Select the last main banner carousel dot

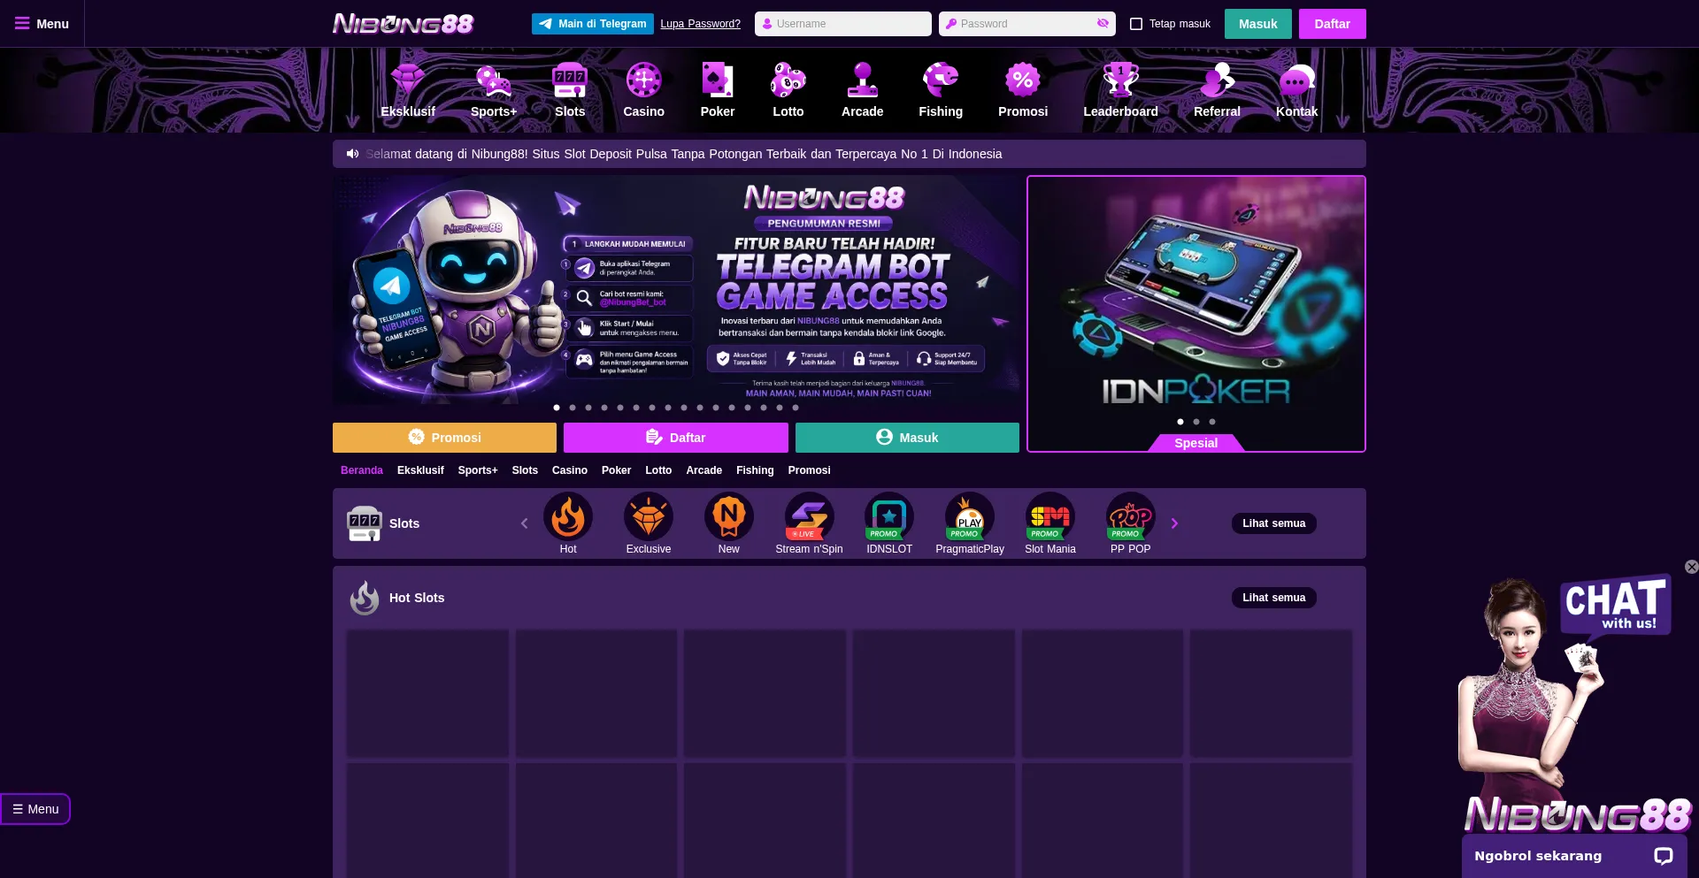point(796,408)
